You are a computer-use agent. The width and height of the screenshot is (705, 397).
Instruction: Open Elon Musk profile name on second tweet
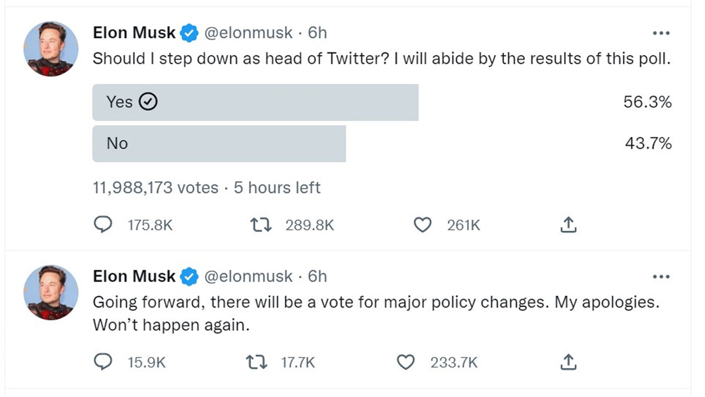point(134,276)
